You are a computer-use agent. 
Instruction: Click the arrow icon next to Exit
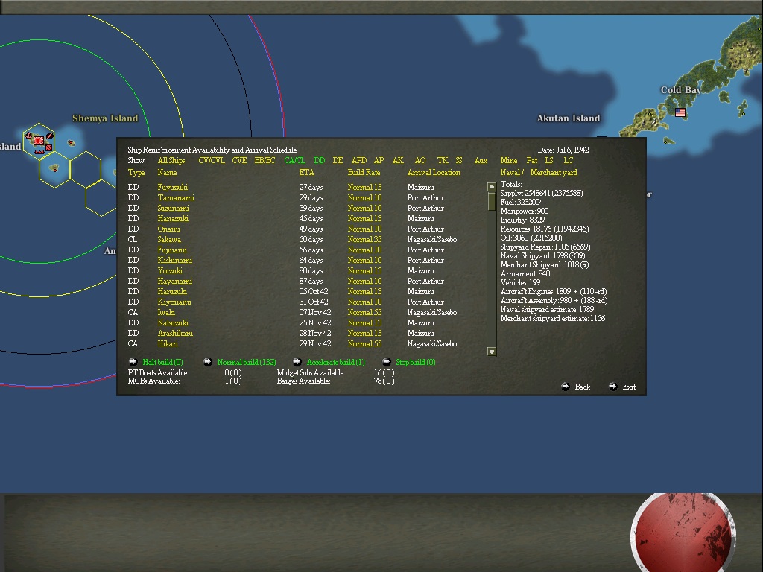pos(612,387)
